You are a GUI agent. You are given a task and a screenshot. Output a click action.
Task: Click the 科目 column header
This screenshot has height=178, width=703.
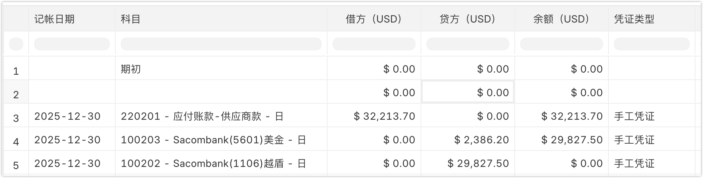click(131, 19)
